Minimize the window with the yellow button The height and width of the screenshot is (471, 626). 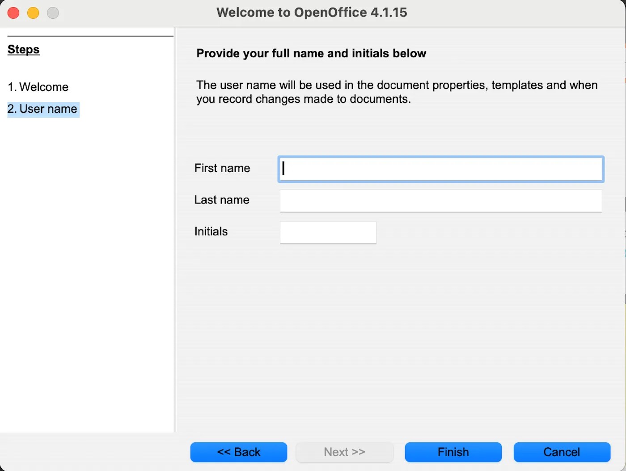33,13
